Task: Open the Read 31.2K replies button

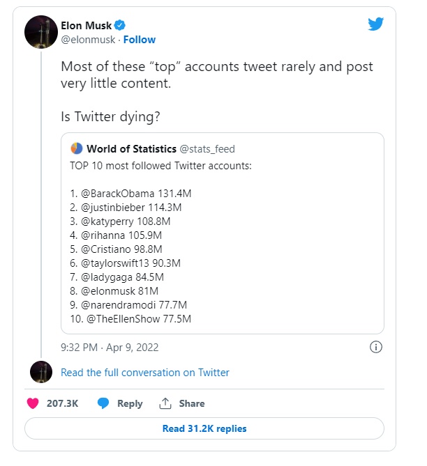Action: [204, 428]
